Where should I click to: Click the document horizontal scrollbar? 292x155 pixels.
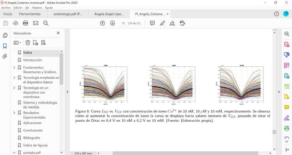click(x=185, y=153)
